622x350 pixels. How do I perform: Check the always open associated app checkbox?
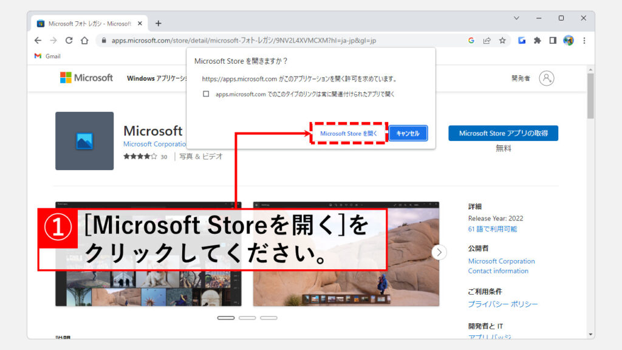coord(206,94)
